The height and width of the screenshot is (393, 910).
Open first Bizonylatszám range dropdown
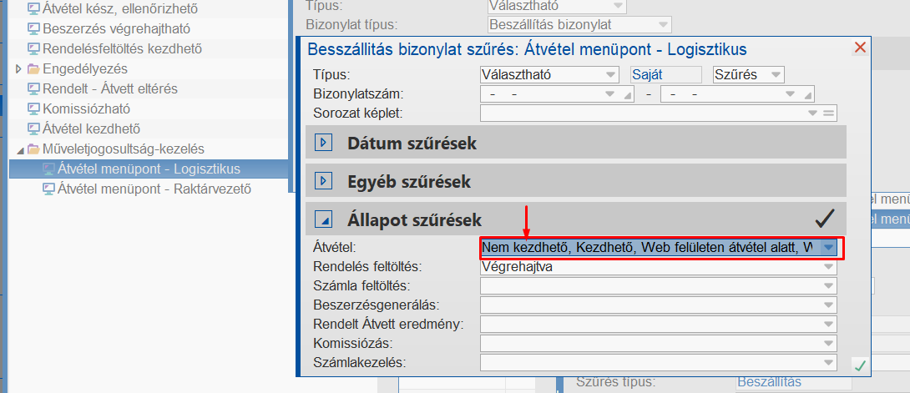point(610,94)
